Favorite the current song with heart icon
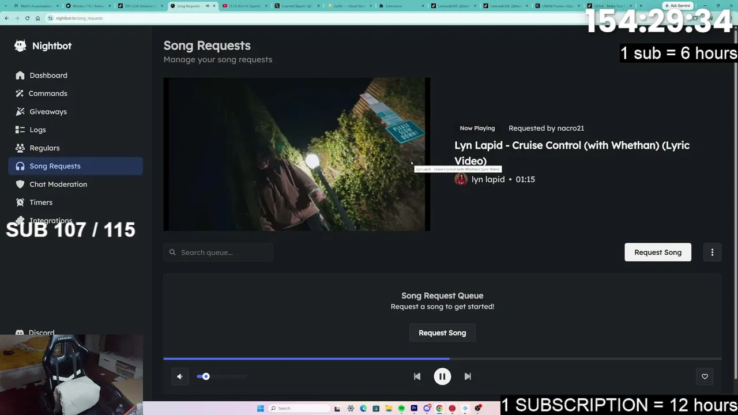Screen dimensions: 738x415 click(x=705, y=376)
